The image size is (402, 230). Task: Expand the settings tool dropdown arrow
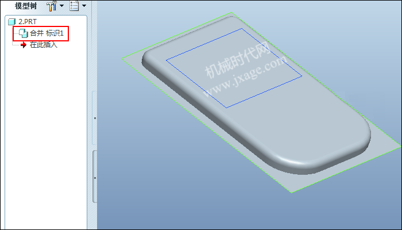coord(62,6)
